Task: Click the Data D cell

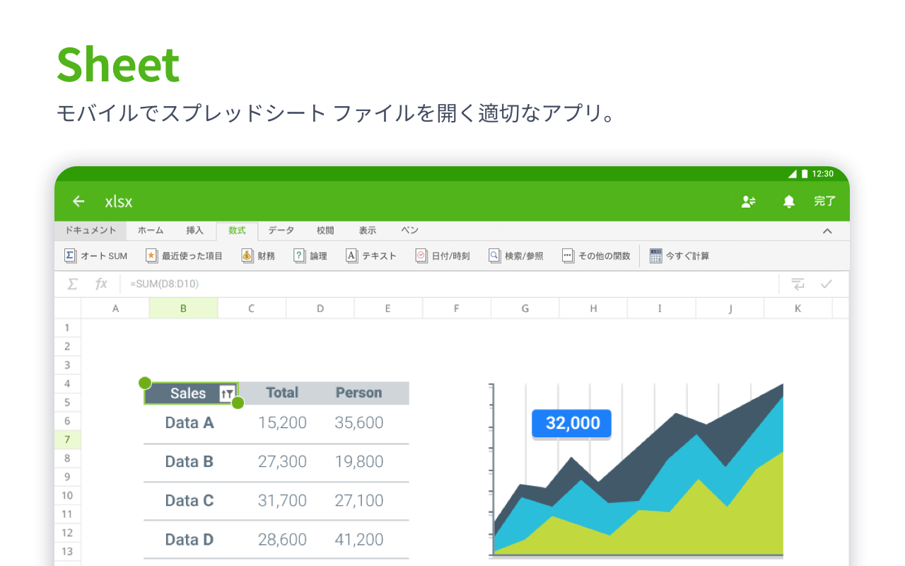Action: [189, 540]
